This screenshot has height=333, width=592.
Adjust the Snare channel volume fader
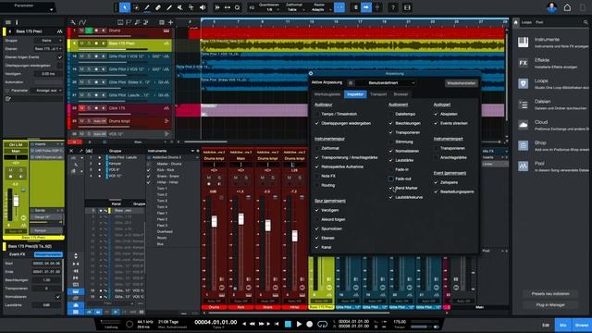[x=267, y=226]
